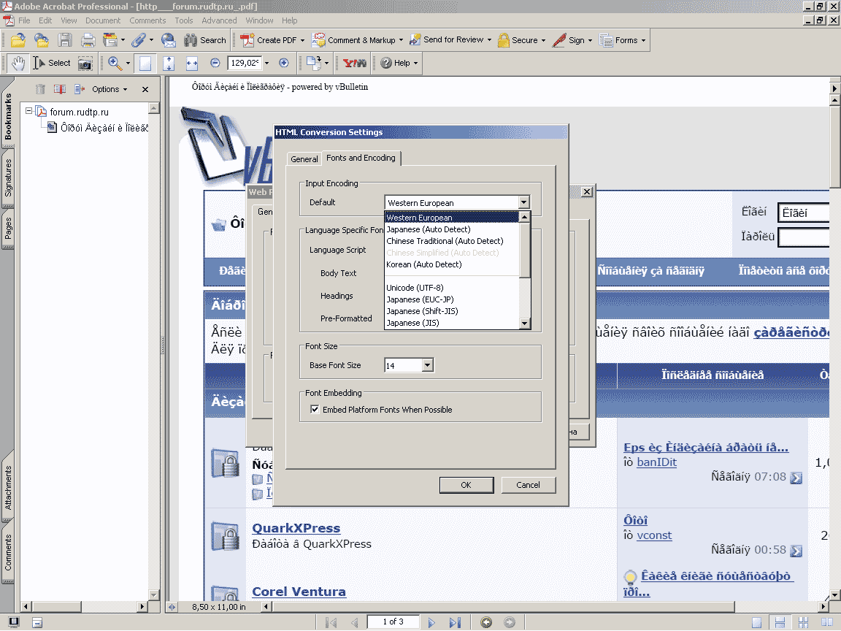Click the Fit Width icon

(192, 64)
